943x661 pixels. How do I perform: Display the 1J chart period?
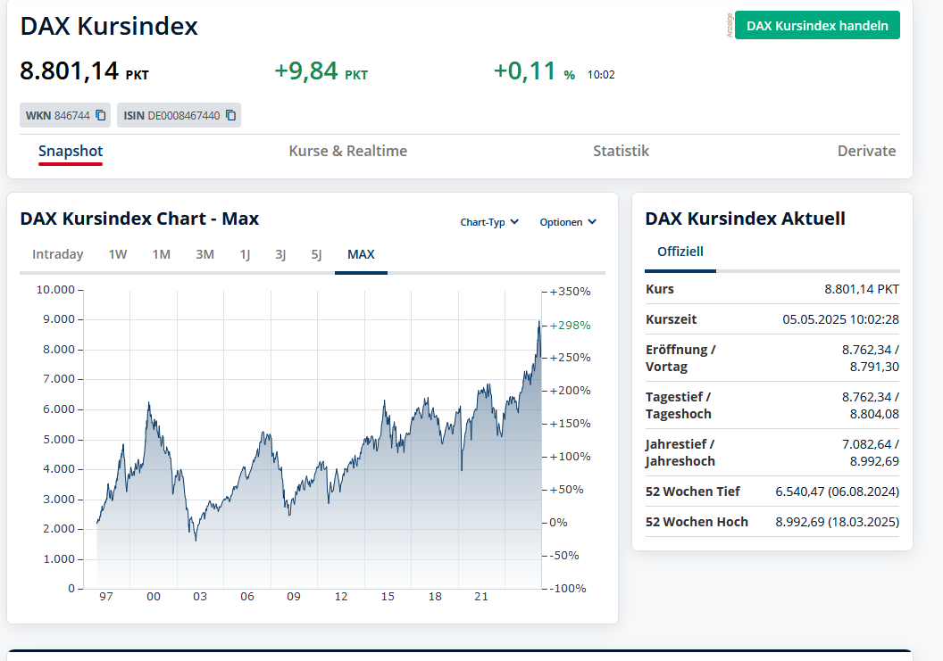click(245, 254)
